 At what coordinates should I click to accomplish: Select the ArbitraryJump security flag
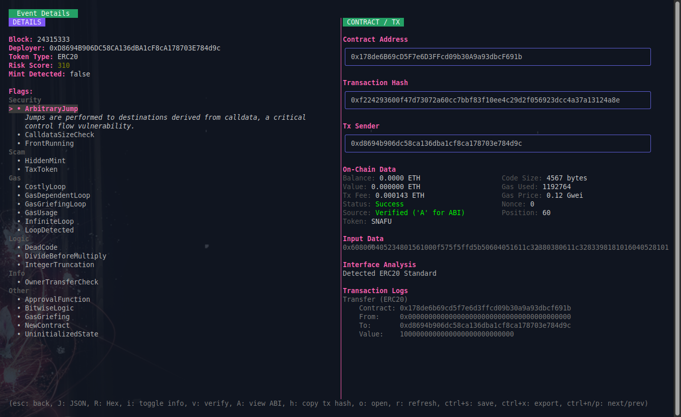click(51, 109)
